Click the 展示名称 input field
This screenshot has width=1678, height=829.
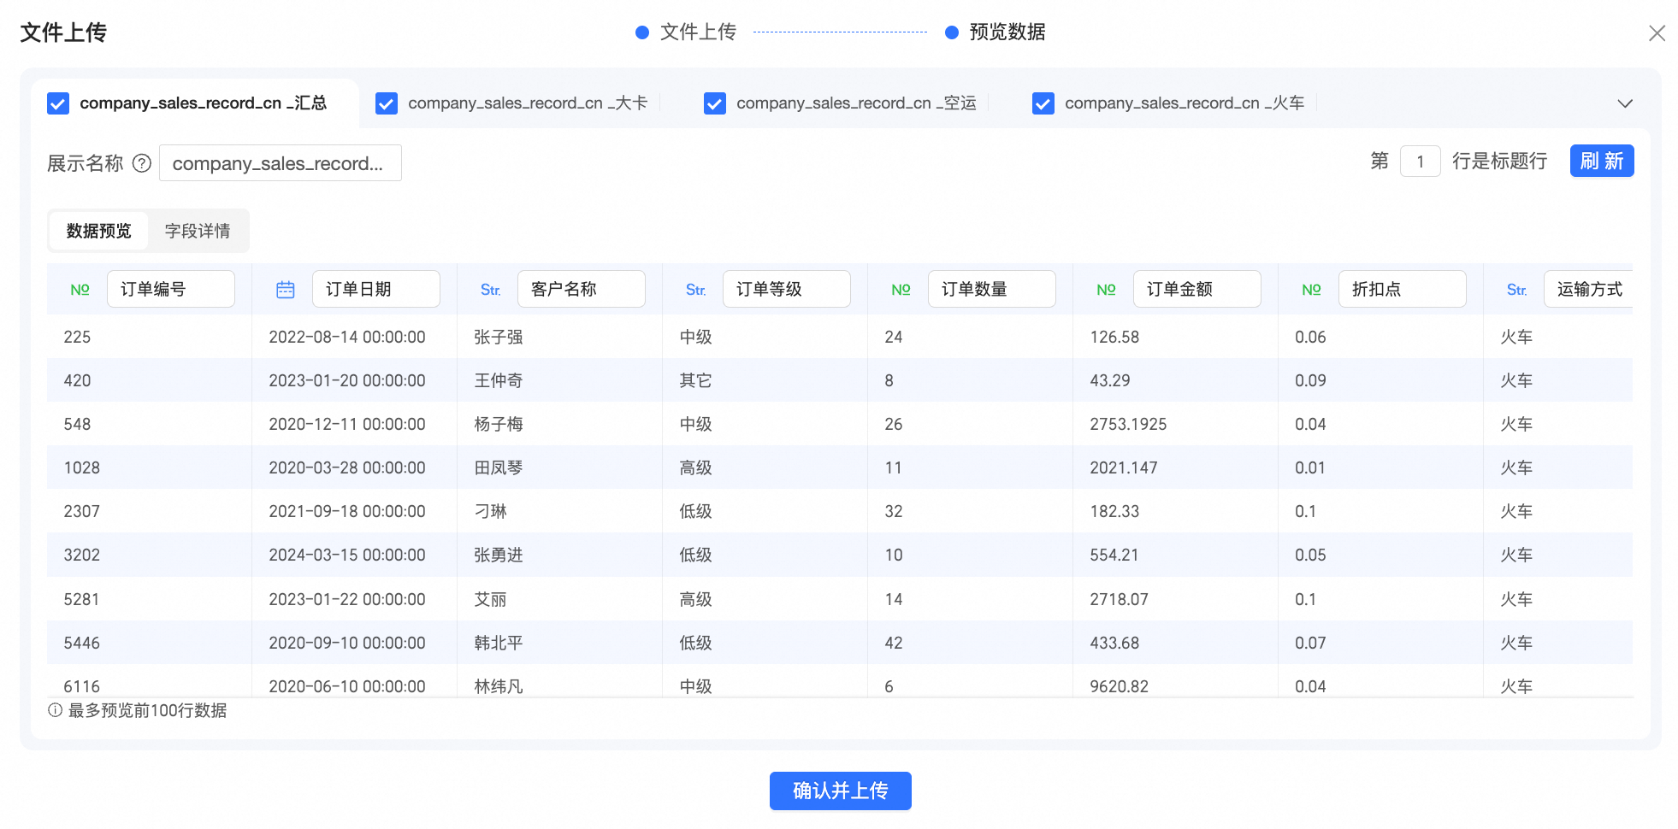[281, 163]
